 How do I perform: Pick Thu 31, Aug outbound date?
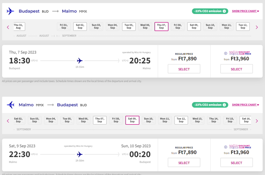[x=18, y=26]
